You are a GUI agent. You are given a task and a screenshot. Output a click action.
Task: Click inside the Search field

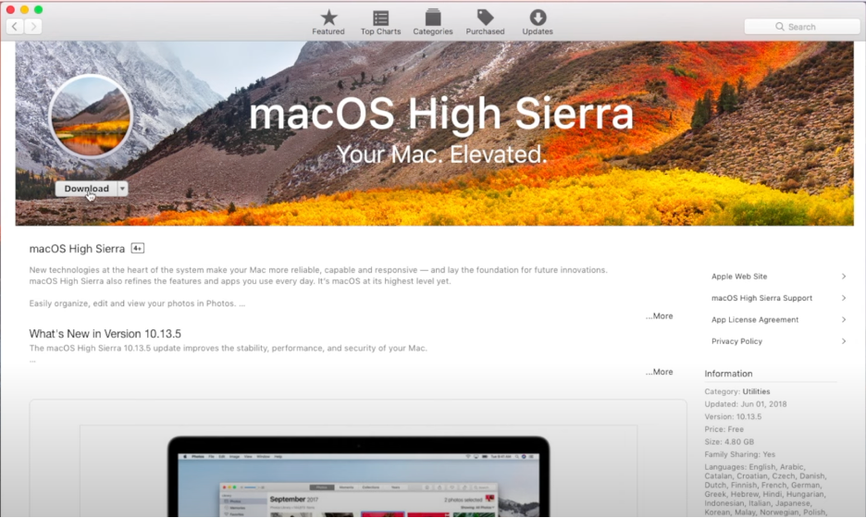pos(801,27)
